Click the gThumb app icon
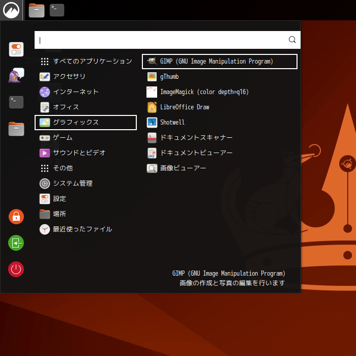The image size is (356, 356). coord(152,77)
